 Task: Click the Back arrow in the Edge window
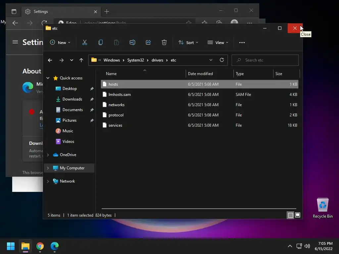[15, 23]
